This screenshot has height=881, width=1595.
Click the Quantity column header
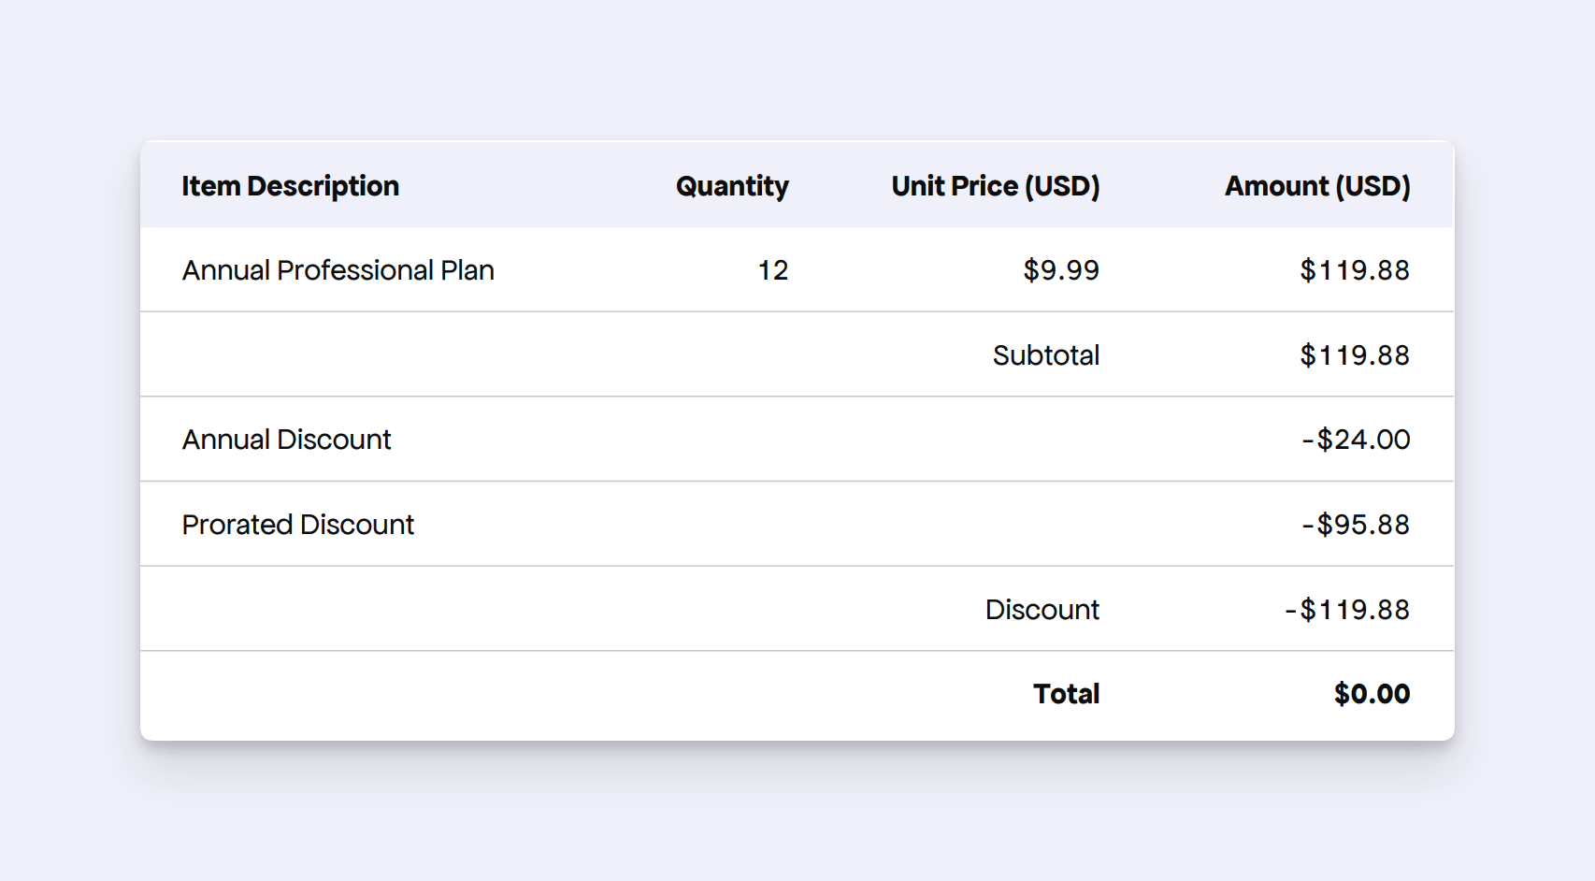click(x=731, y=186)
